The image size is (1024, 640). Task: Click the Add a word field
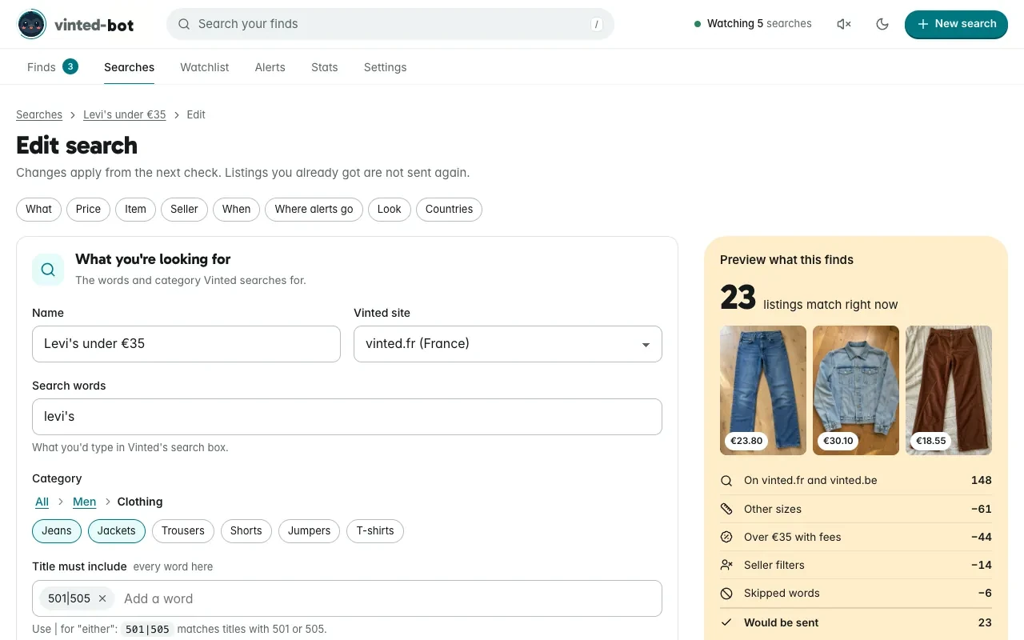click(x=388, y=598)
